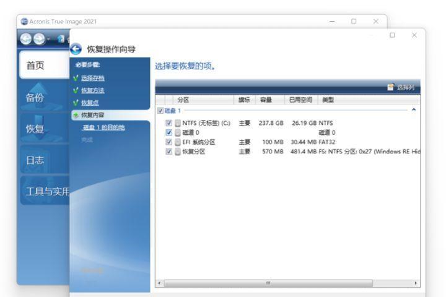Viewport: 446px width, 297px height.
Task: Uncheck the NTFS (C:) partition checkbox
Action: (x=169, y=123)
